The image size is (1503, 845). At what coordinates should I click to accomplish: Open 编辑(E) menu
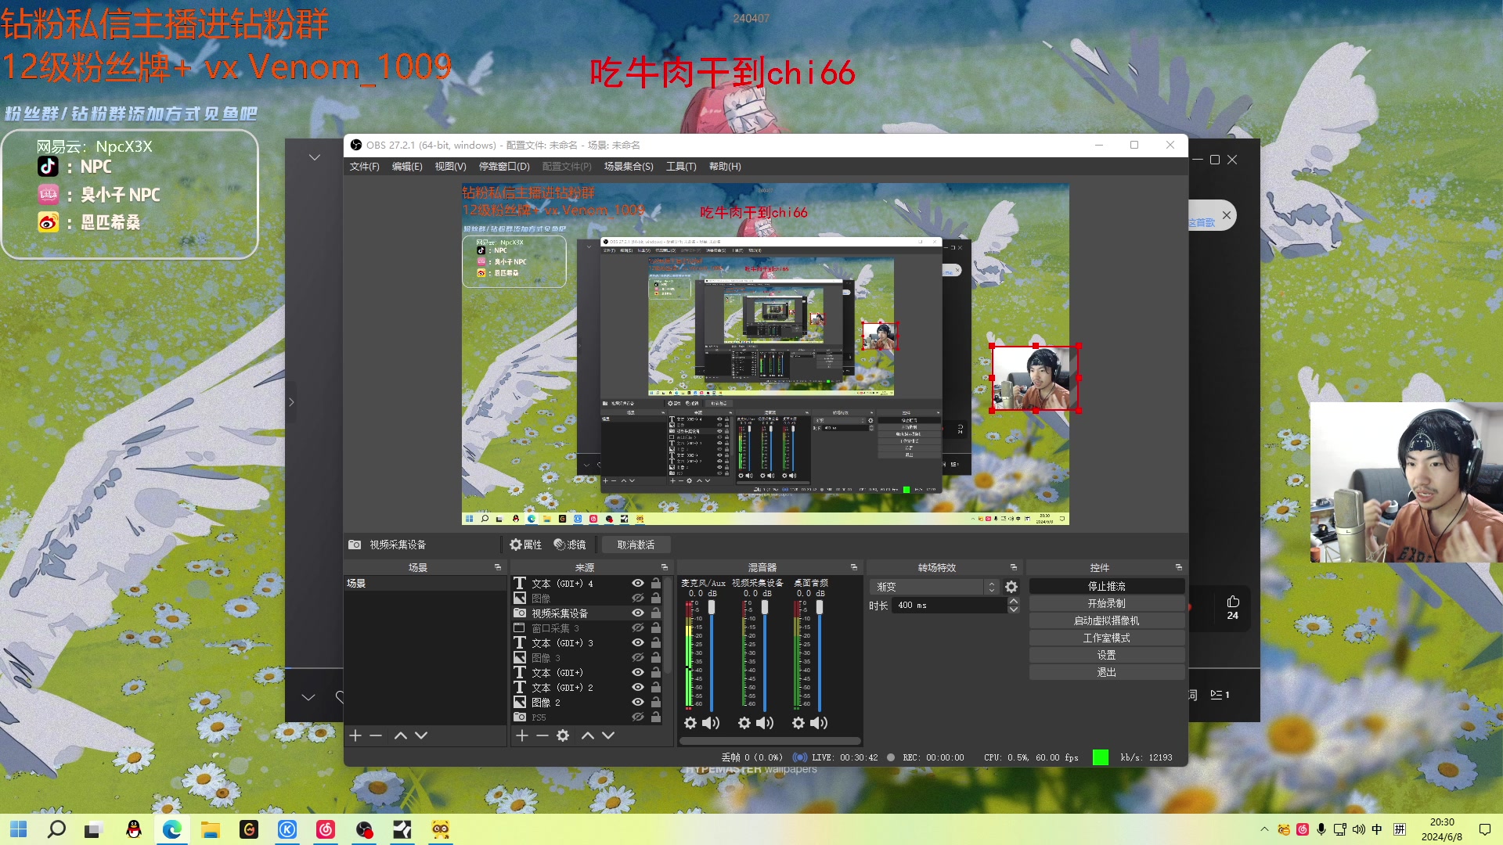[407, 167]
